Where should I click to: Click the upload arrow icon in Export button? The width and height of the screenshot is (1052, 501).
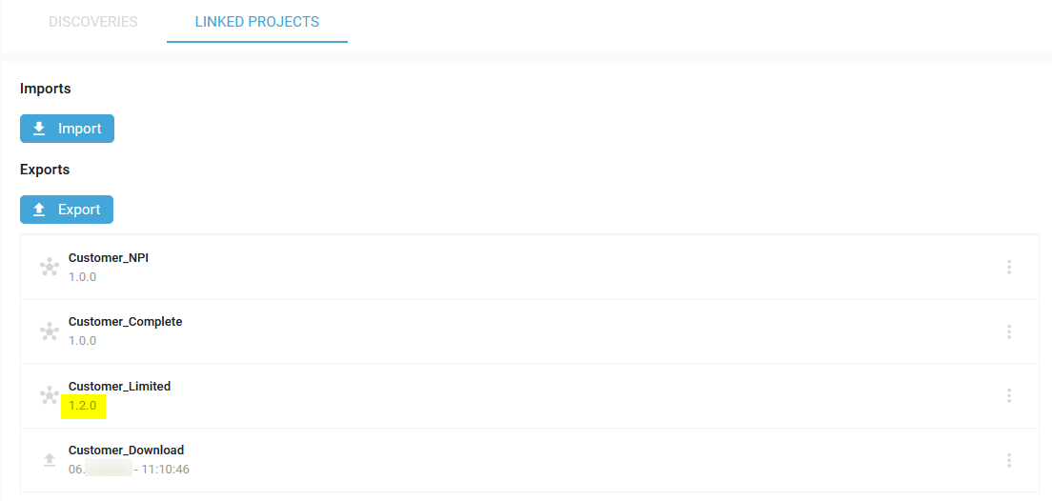39,210
